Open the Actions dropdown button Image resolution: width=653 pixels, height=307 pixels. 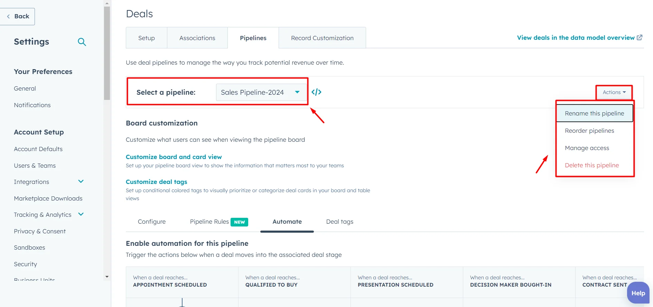614,92
